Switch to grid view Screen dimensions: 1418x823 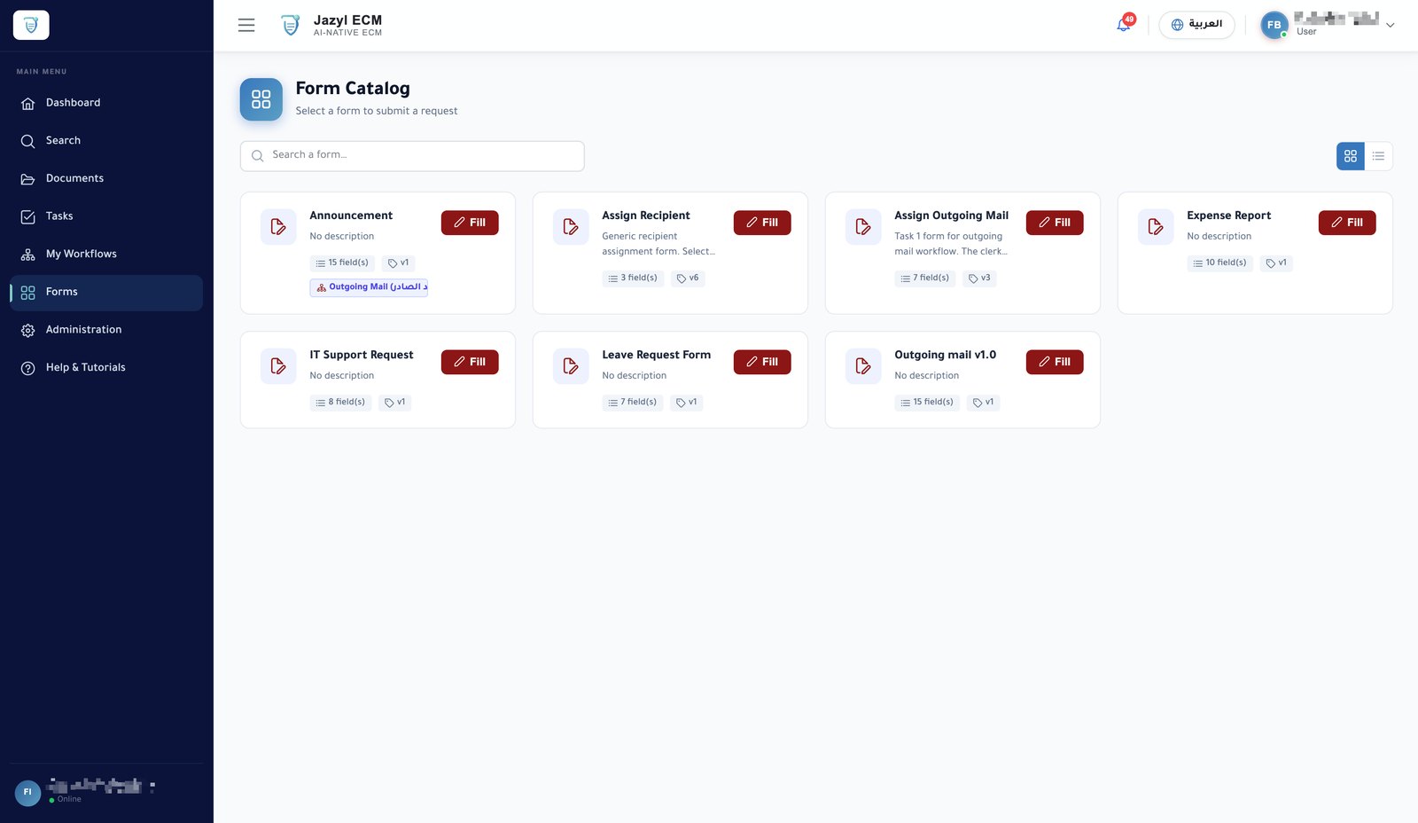tap(1351, 156)
